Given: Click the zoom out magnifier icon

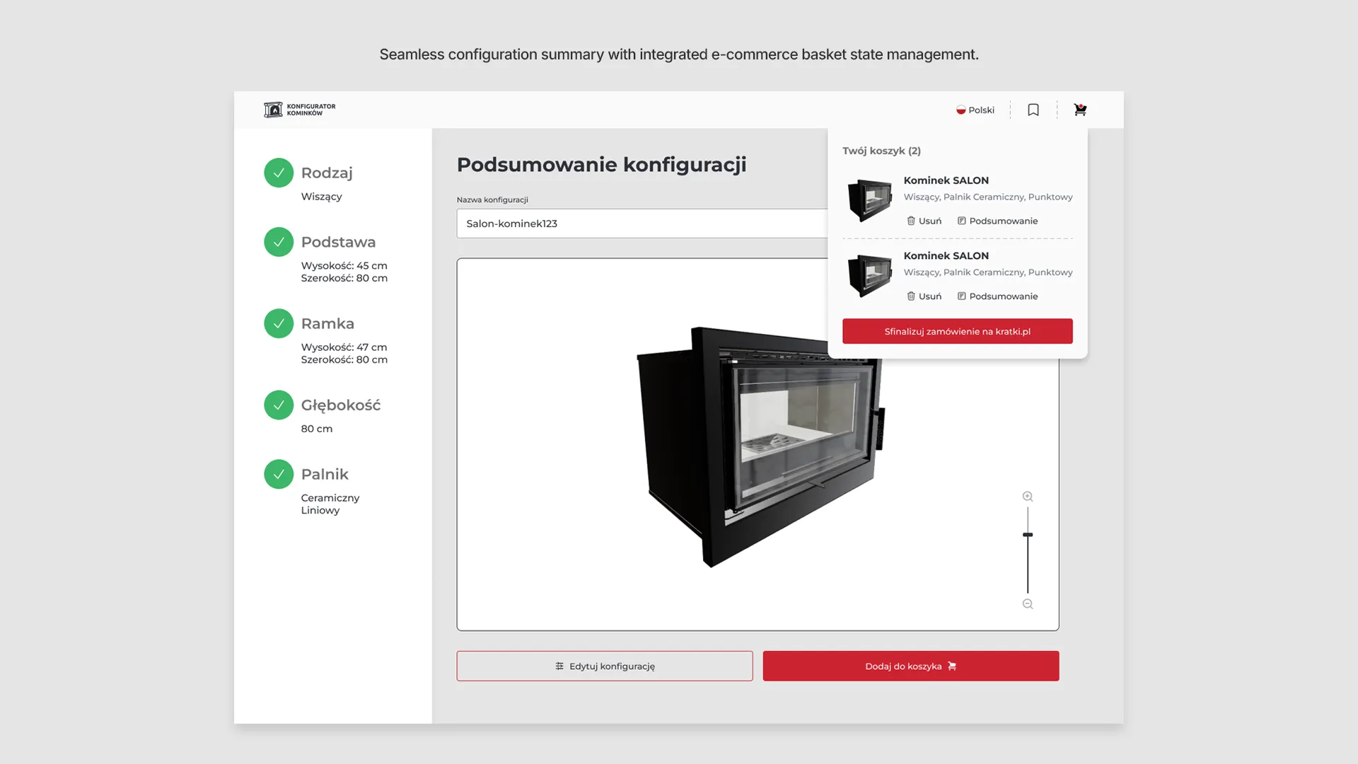Looking at the screenshot, I should coord(1028,604).
